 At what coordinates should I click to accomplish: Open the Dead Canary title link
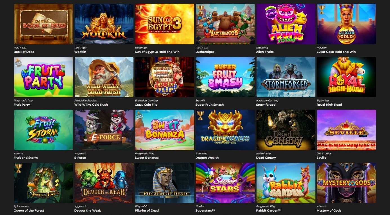(x=266, y=158)
